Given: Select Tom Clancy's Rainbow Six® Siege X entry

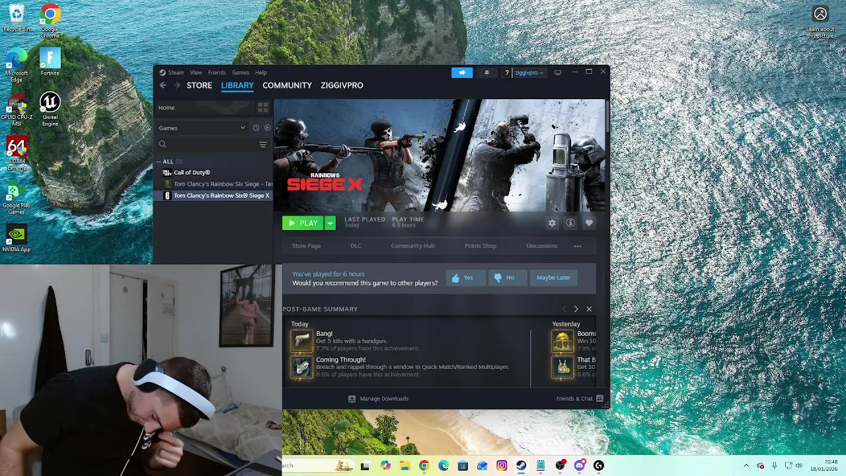Looking at the screenshot, I should 213,196.
